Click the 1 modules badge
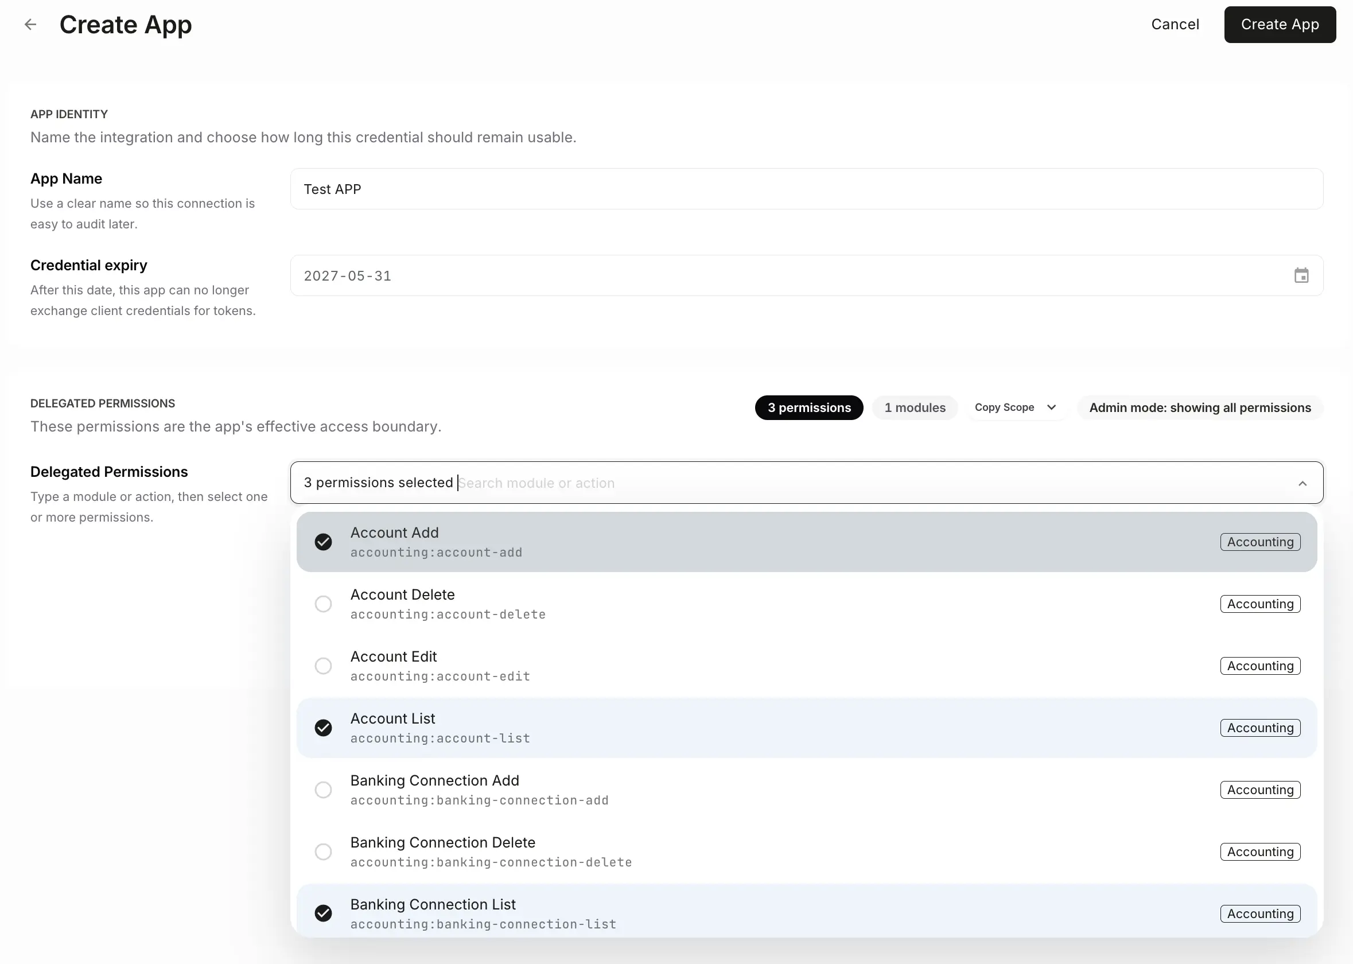This screenshot has width=1353, height=964. 915,407
